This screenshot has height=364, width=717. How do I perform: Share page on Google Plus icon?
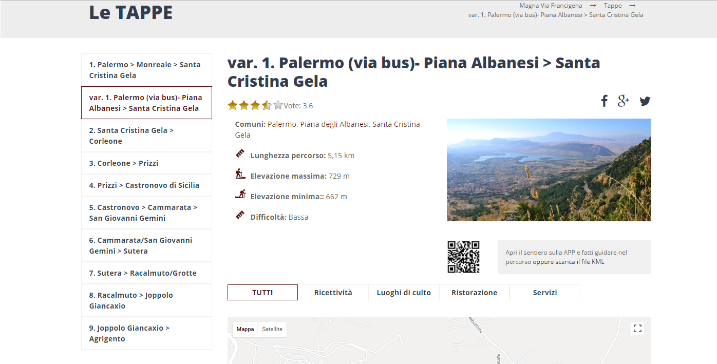pos(624,101)
